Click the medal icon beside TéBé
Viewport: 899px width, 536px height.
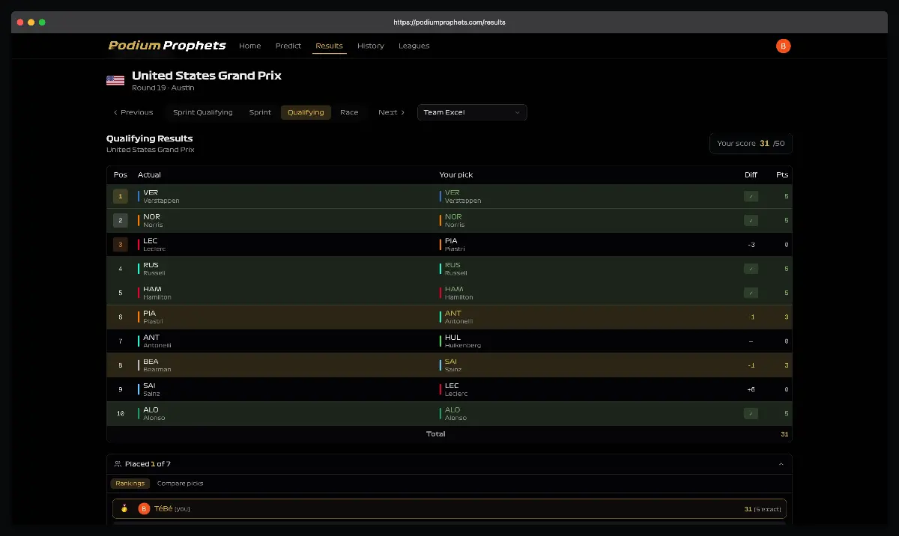pyautogui.click(x=124, y=508)
